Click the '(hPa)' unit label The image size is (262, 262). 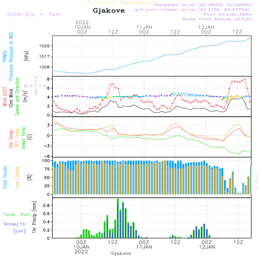[26, 56]
